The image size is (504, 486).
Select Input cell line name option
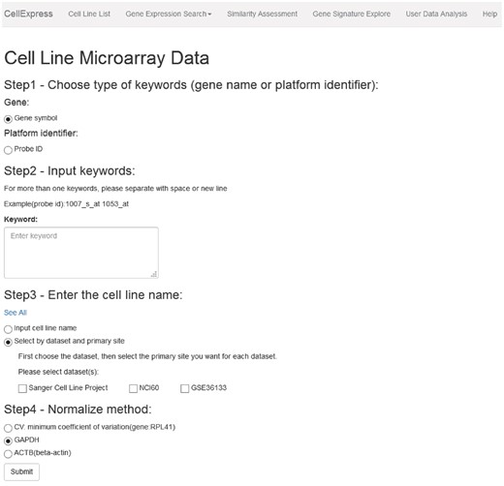[x=8, y=329]
